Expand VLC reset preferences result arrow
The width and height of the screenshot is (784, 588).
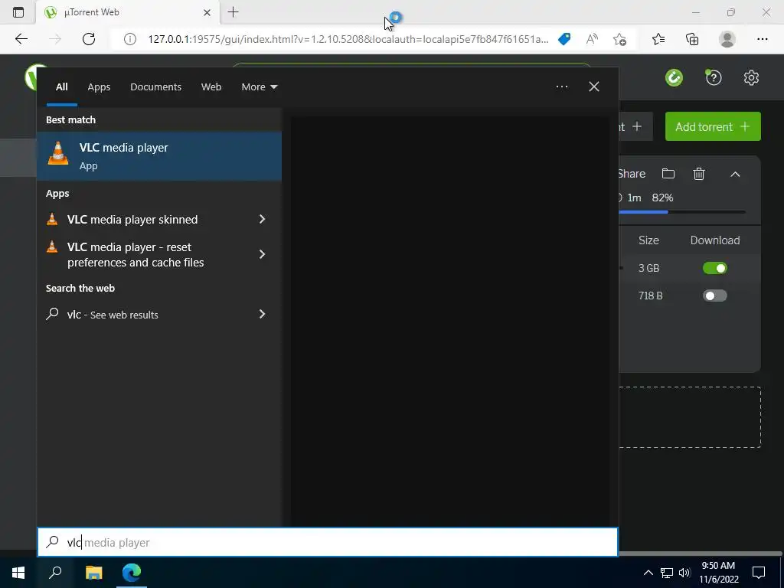(x=262, y=254)
